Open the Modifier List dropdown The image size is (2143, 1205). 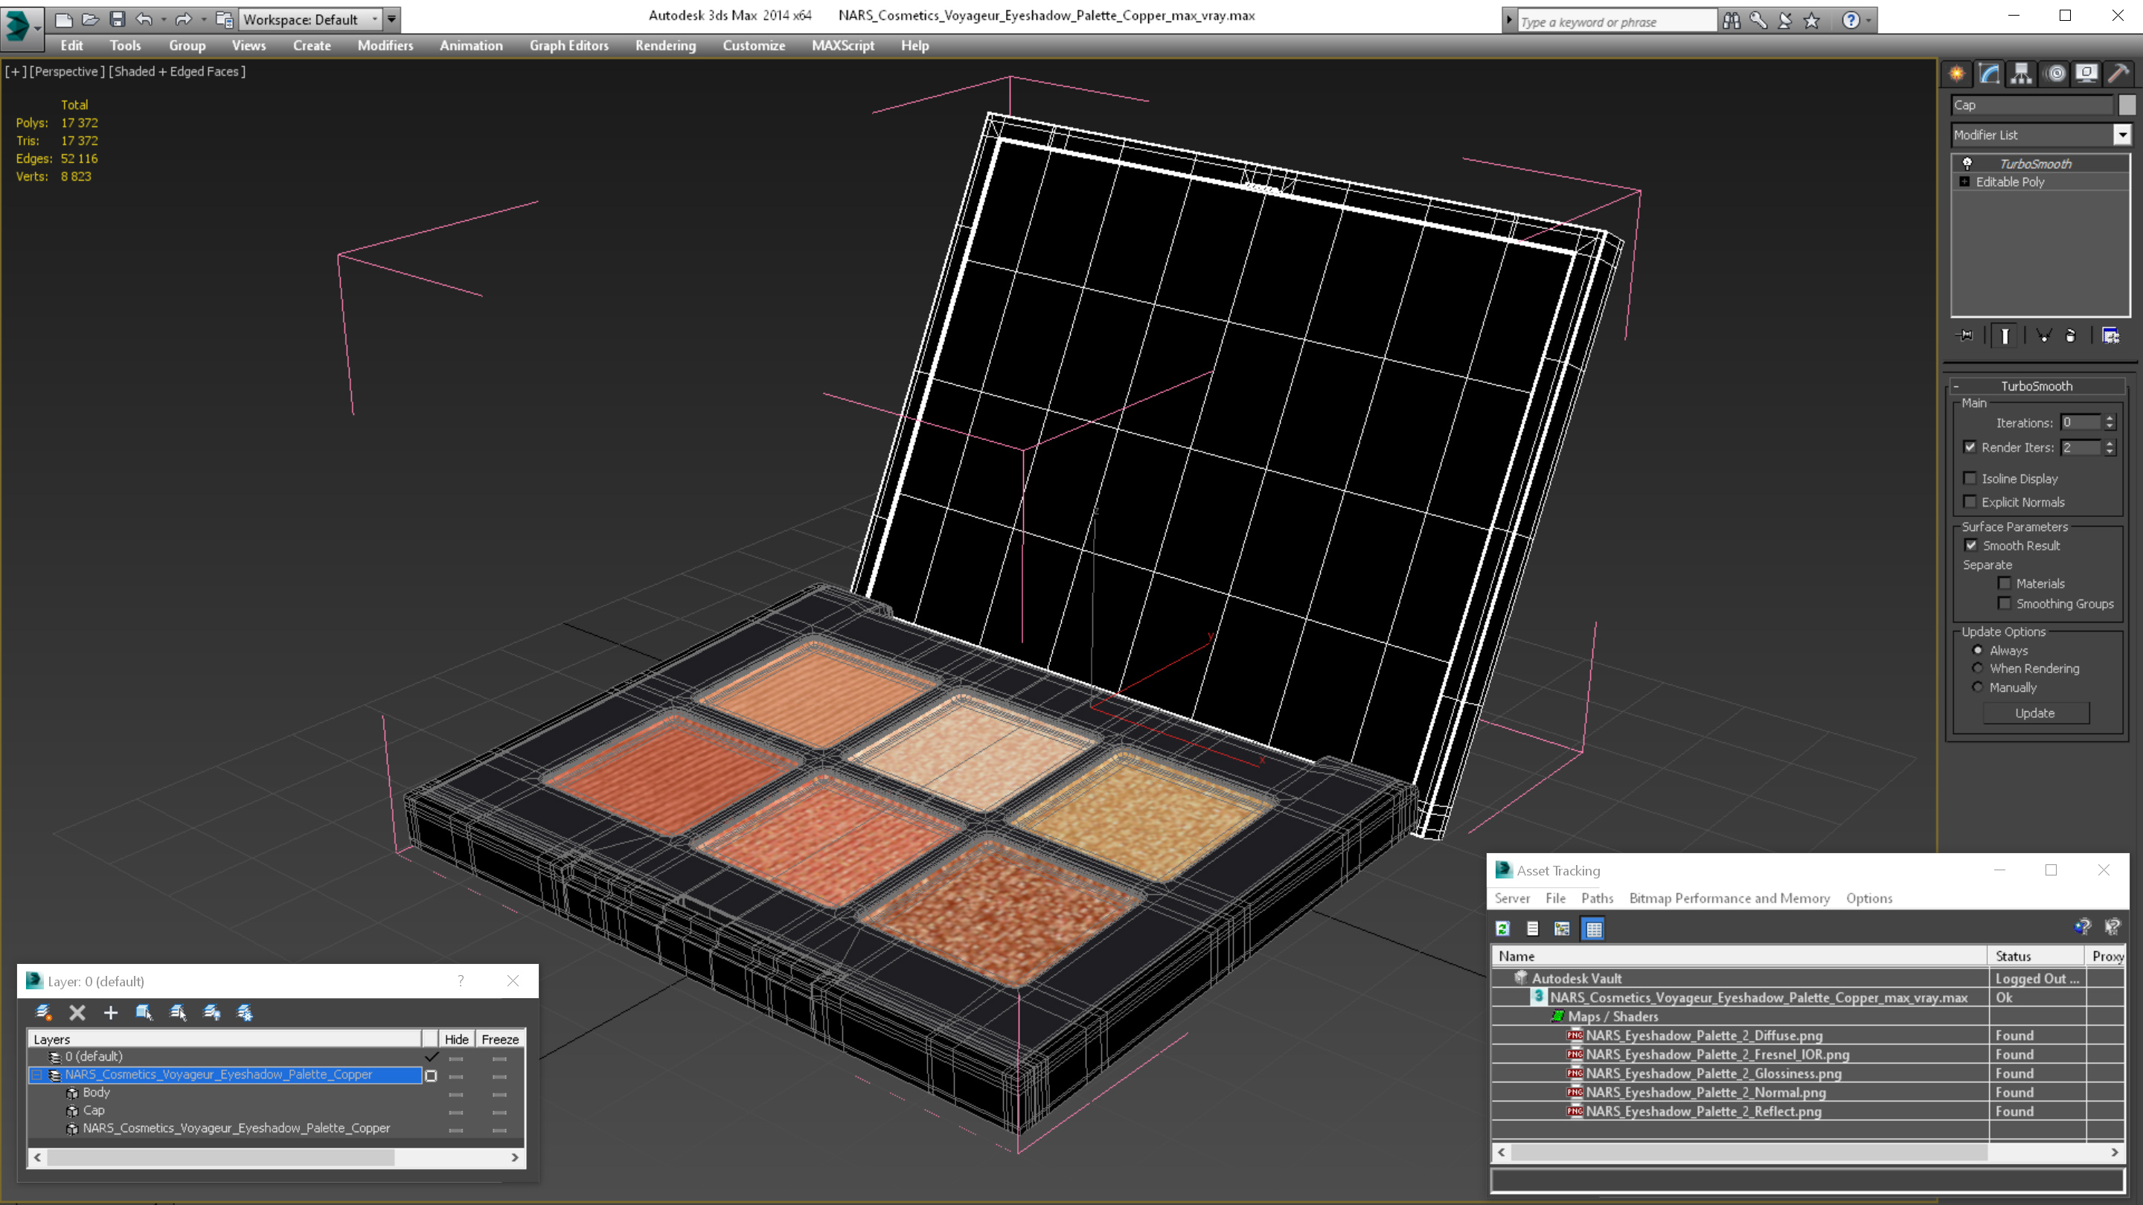(2121, 135)
